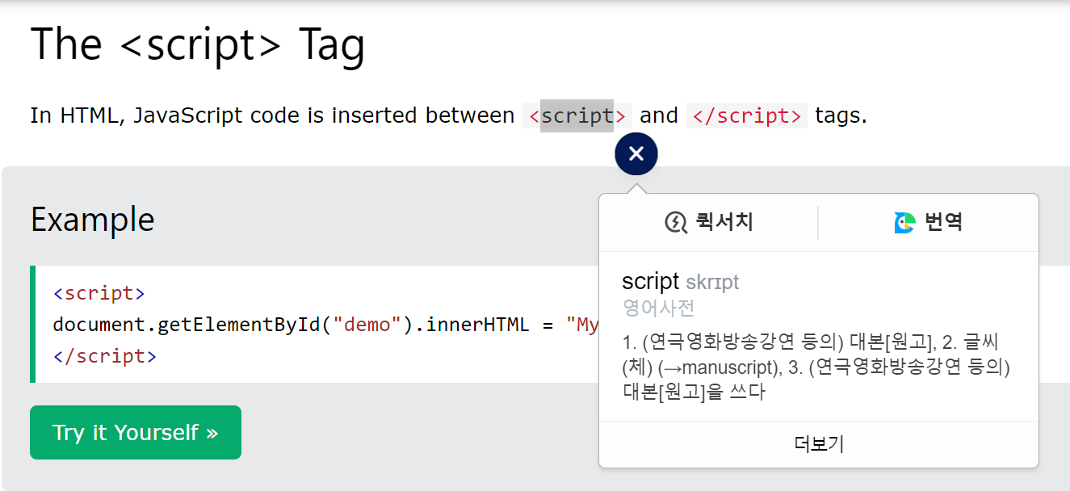Click the pronunciation text skrɪpt

point(712,283)
